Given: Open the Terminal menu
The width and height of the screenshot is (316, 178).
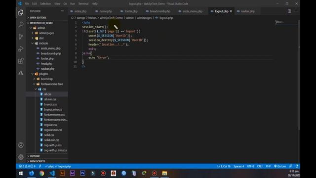Looking at the screenshot, I should coord(83,3).
